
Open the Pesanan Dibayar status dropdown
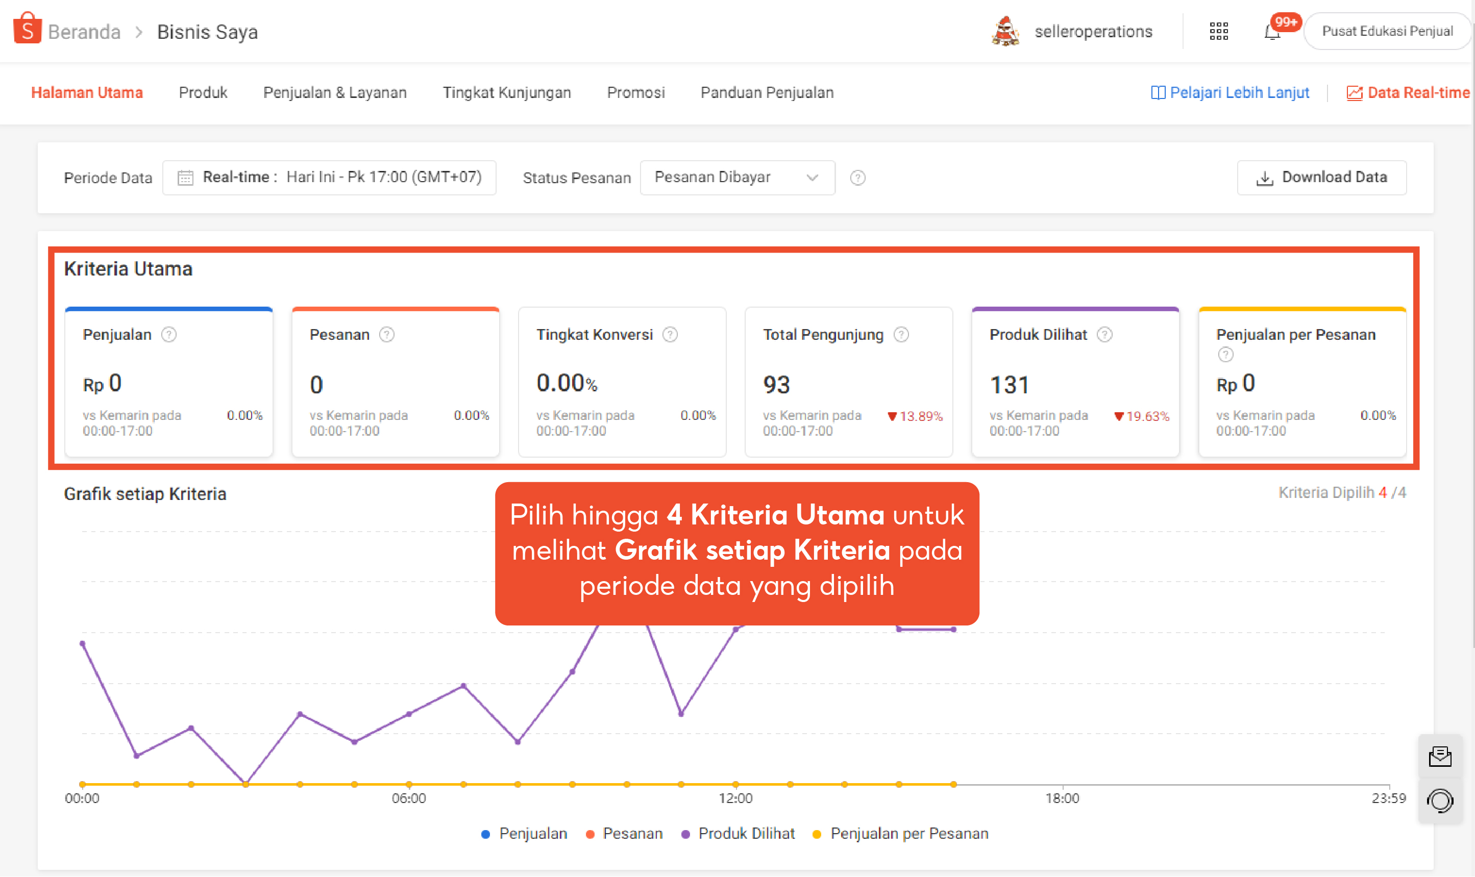737,178
